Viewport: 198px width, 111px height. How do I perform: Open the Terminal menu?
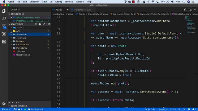[x=69, y=2]
